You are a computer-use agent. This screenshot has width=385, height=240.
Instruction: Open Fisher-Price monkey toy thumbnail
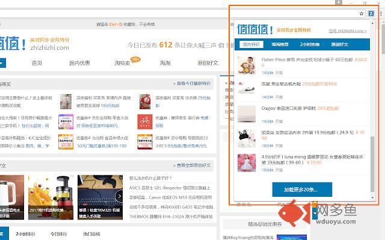247,65
